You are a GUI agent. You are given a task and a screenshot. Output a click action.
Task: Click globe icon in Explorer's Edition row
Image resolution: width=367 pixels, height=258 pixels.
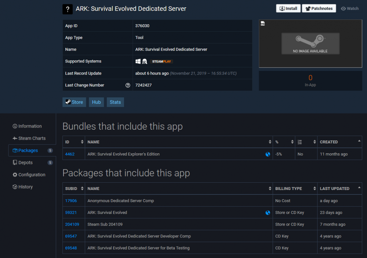point(268,154)
